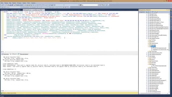
Task: Select the dbo.Заявки_OLD table
Action: 153,69
